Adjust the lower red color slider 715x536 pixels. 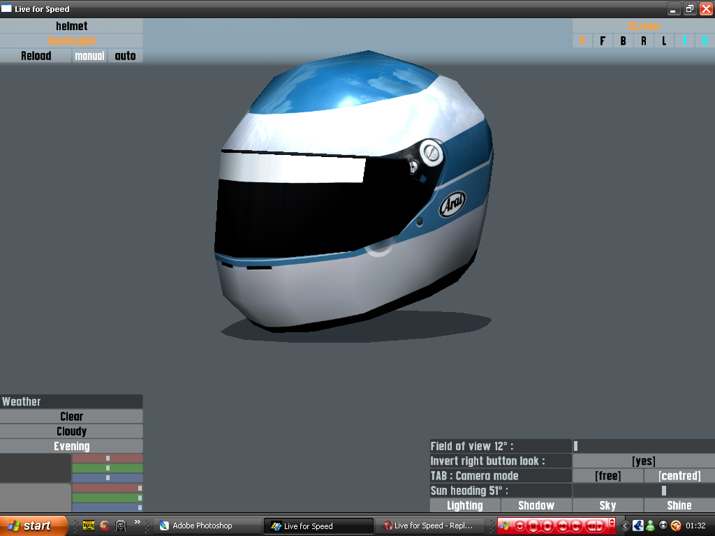pyautogui.click(x=108, y=488)
